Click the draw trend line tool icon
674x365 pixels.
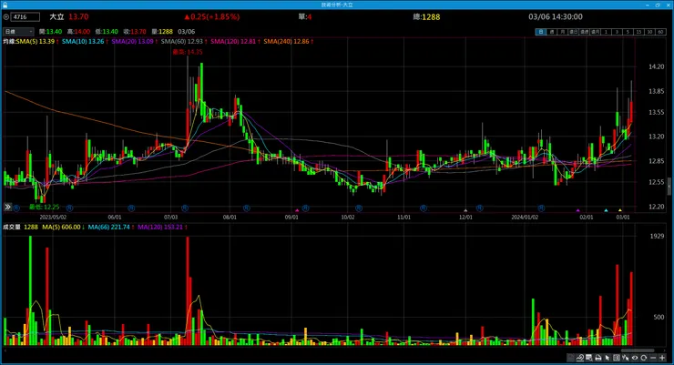pos(580,358)
